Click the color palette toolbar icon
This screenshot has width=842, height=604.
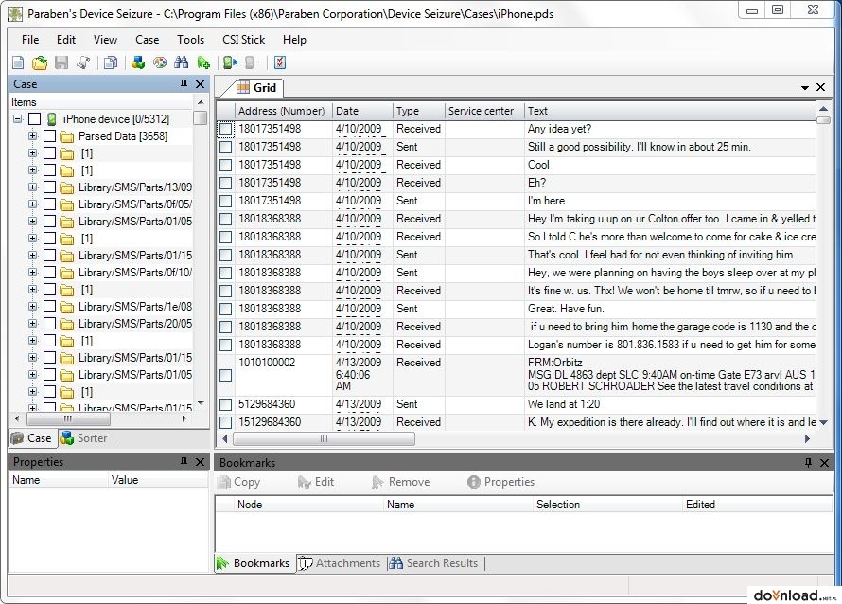pos(160,62)
